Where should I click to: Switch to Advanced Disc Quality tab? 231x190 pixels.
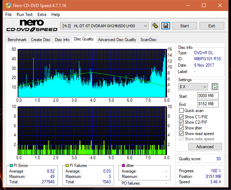[117, 40]
